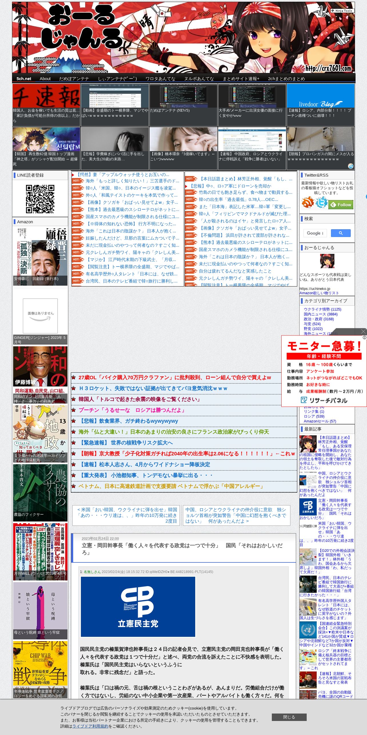Click the Ninja Tools badge in the header
The image size is (367, 735).
[x=342, y=11]
